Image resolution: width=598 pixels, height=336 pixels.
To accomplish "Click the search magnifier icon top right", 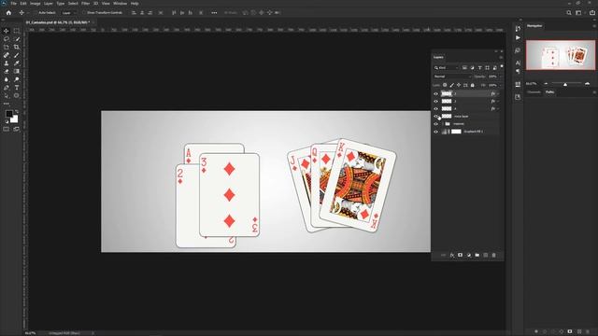I will click(569, 12).
